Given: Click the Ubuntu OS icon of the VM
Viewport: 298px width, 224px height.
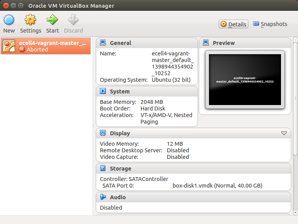Looking at the screenshot, I should click(9, 46).
